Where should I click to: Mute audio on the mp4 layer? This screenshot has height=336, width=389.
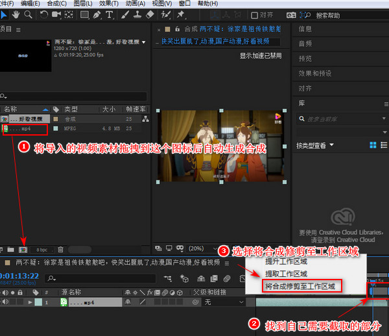click(x=5, y=302)
